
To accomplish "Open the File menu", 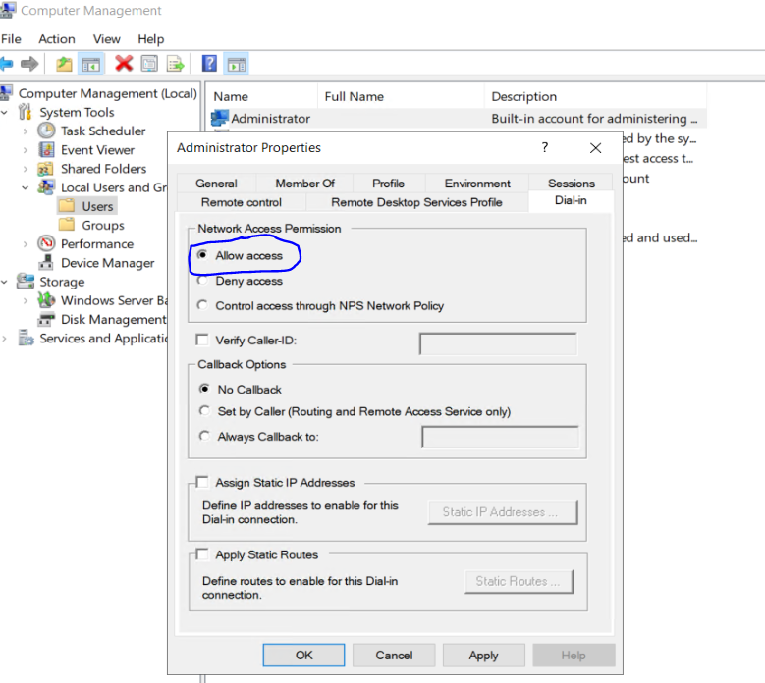I will 11,39.
